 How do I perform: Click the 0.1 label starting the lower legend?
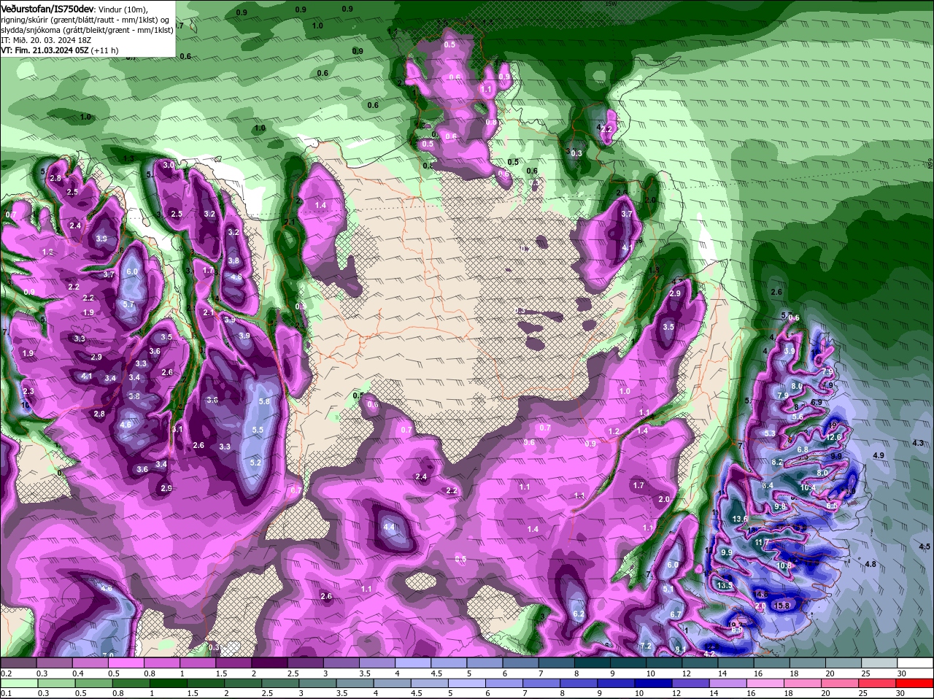pos(7,693)
